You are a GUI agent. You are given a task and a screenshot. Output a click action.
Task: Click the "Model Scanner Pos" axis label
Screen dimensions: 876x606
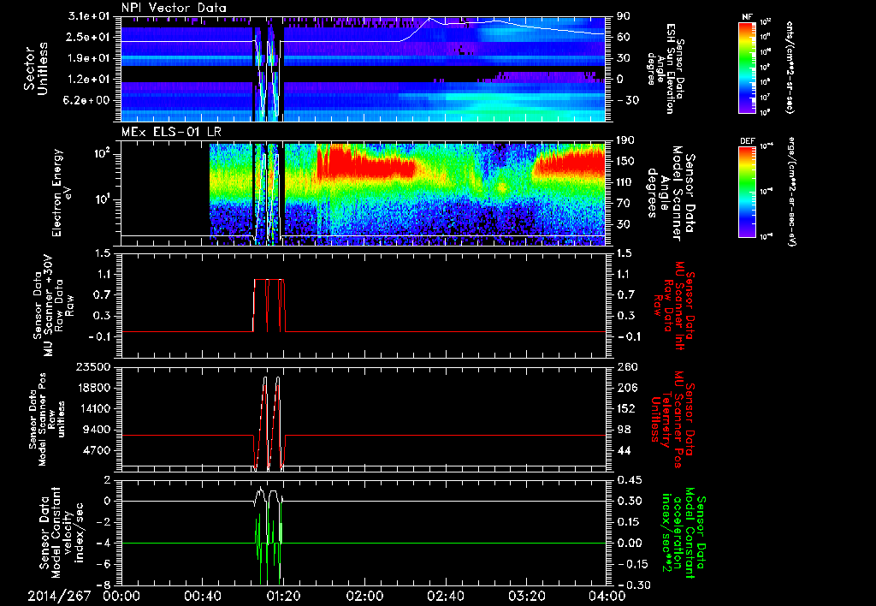42,419
